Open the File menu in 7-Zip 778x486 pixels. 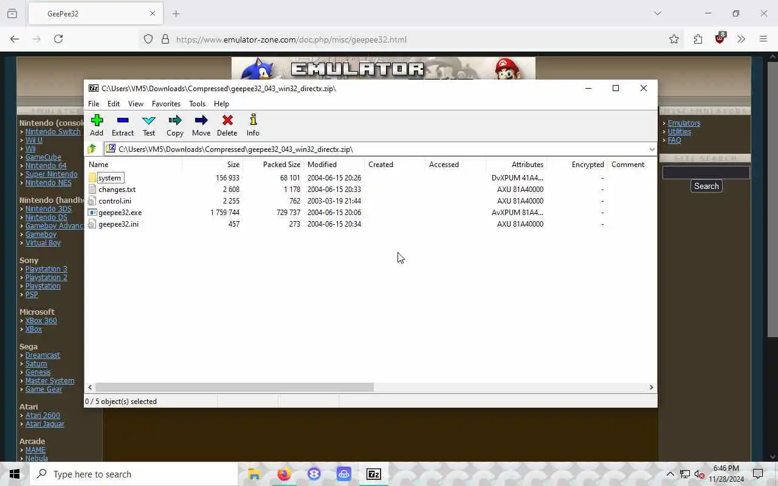(94, 104)
